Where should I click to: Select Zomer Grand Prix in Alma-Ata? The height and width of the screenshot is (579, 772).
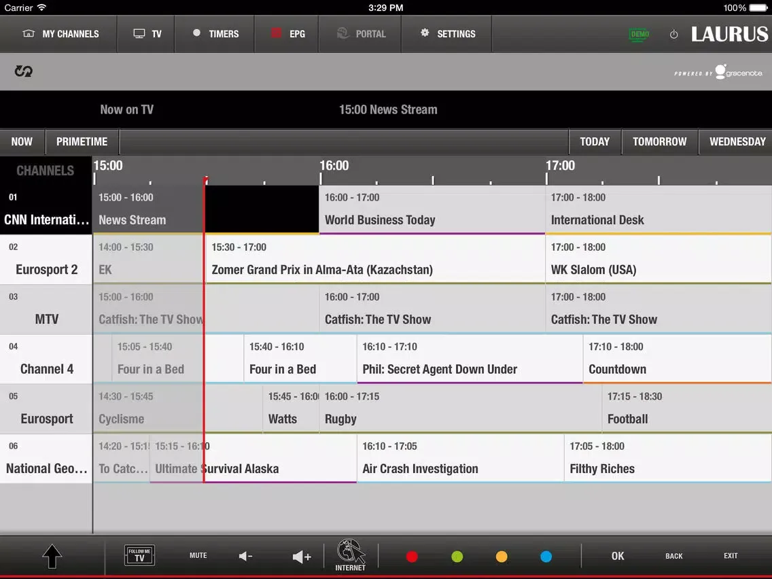(376, 260)
